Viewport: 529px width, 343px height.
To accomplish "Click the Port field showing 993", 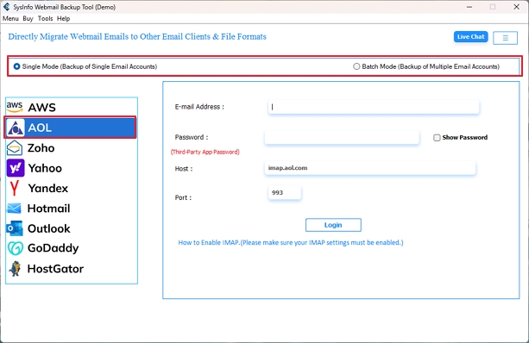I will [x=285, y=192].
